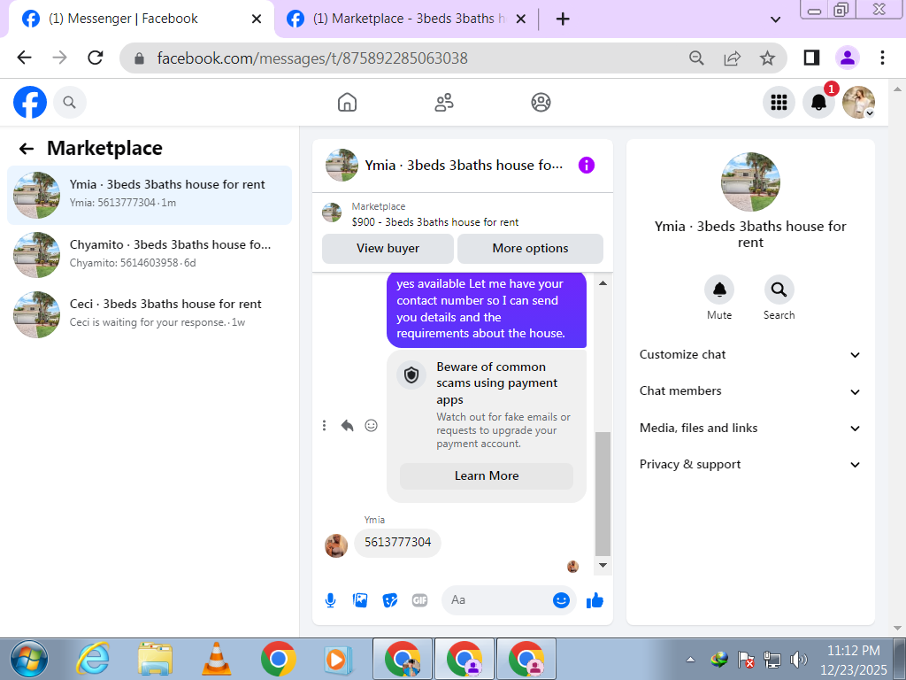Click the volume speaker tray icon
The image size is (906, 680).
tap(799, 659)
